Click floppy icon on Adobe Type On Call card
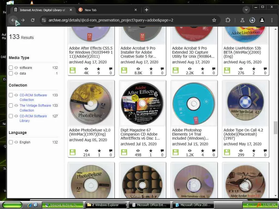Viewport: 279px width, 209px height. [x=227, y=152]
